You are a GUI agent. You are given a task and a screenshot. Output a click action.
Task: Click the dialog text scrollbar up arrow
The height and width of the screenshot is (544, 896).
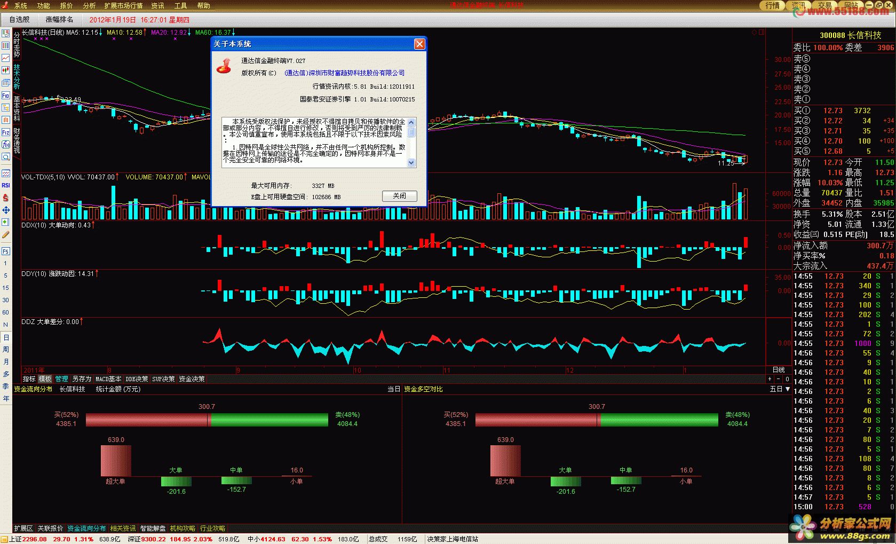click(x=411, y=122)
